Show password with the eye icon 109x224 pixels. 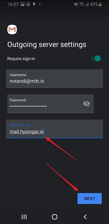pos(86,104)
